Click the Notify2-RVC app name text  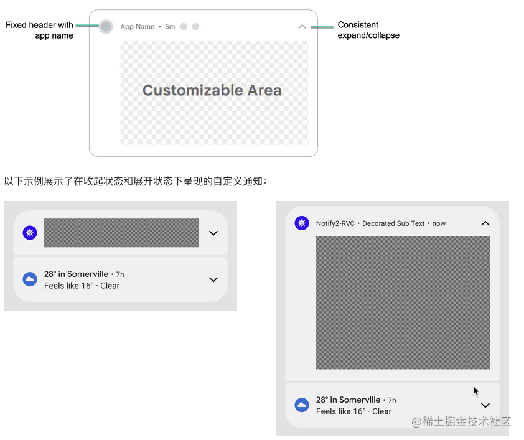[335, 223]
